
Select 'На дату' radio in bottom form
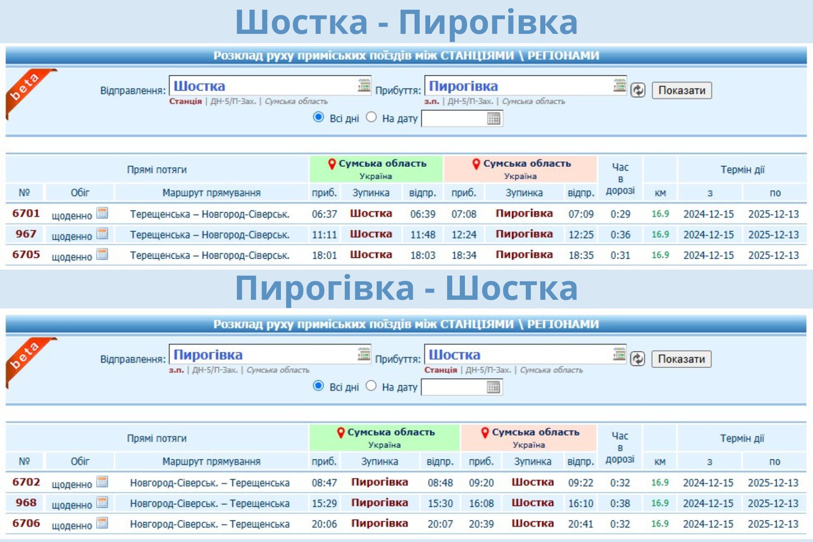(371, 386)
